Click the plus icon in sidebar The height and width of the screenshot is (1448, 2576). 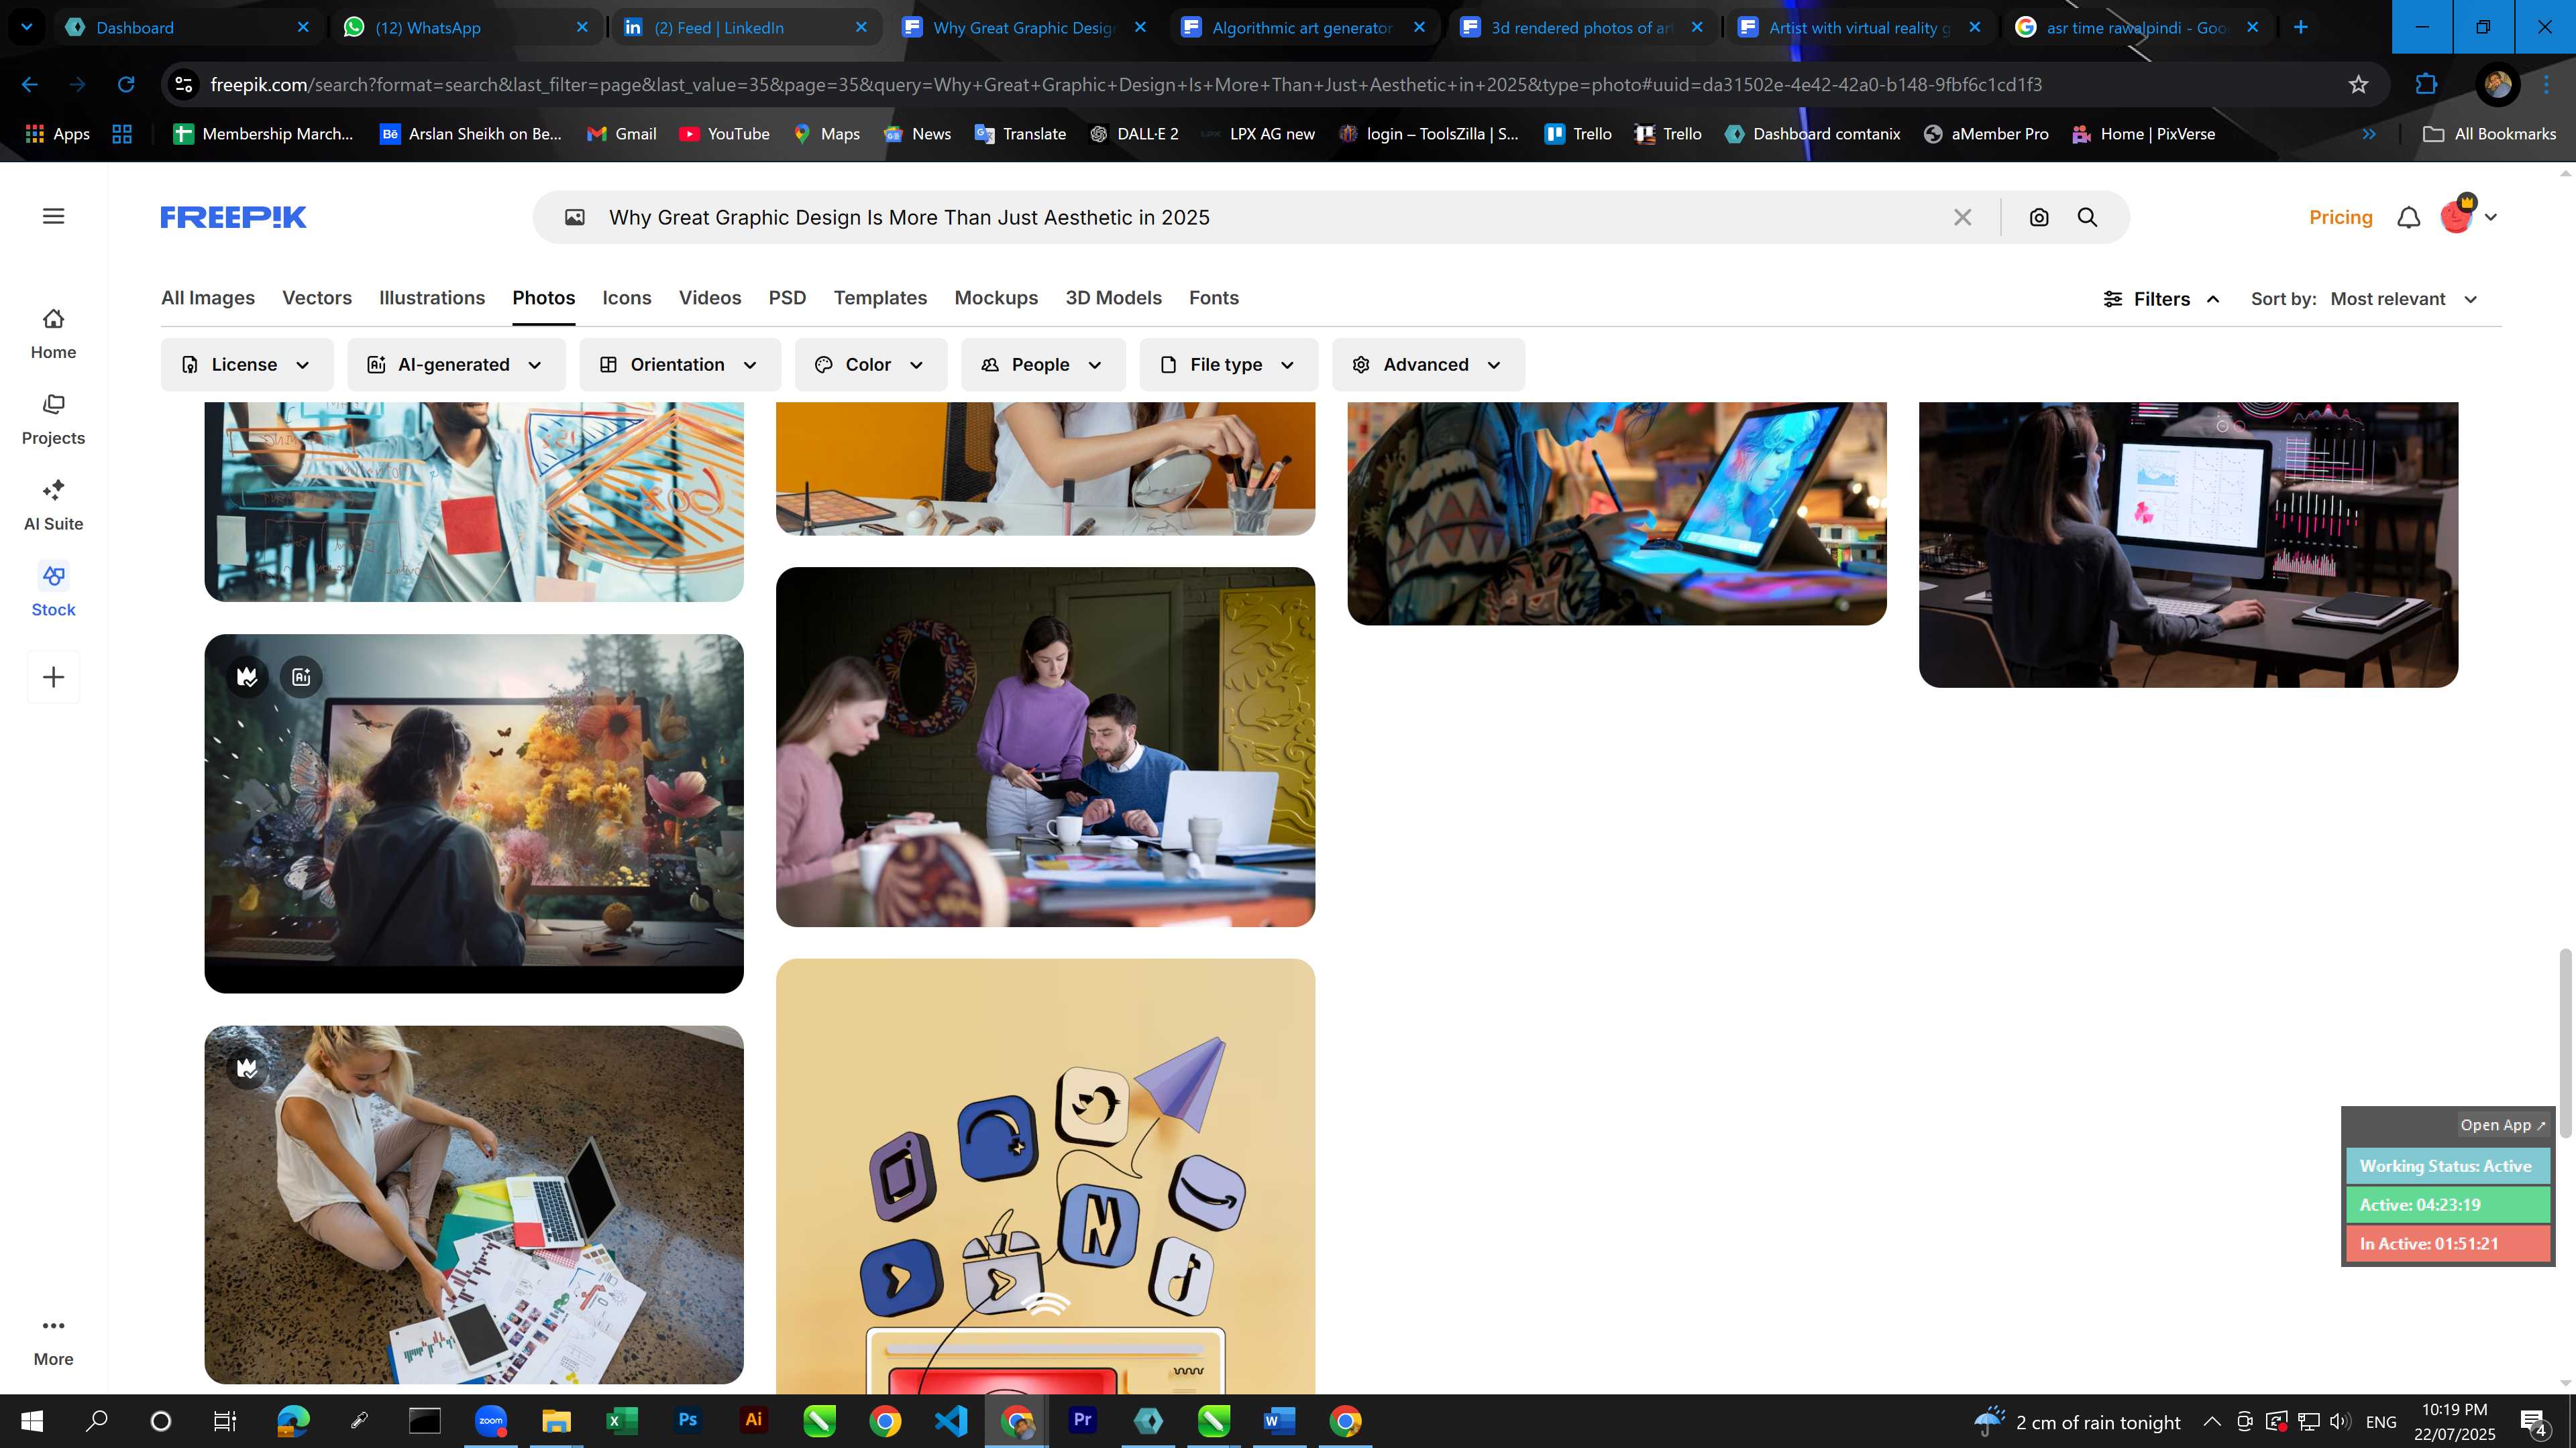53,676
